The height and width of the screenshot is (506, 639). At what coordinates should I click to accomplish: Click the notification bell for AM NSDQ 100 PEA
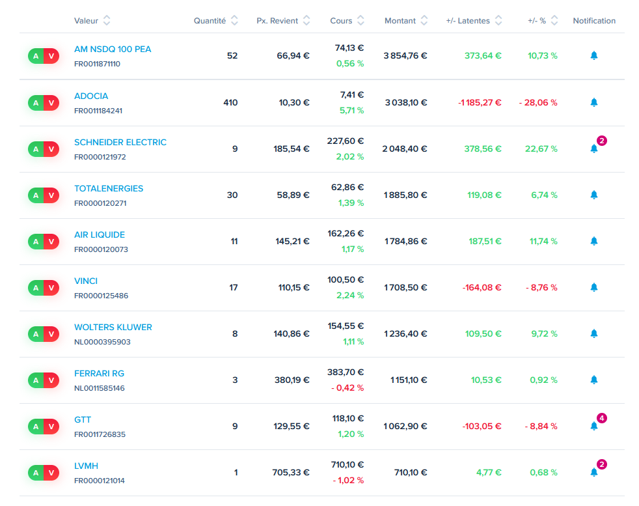click(593, 56)
